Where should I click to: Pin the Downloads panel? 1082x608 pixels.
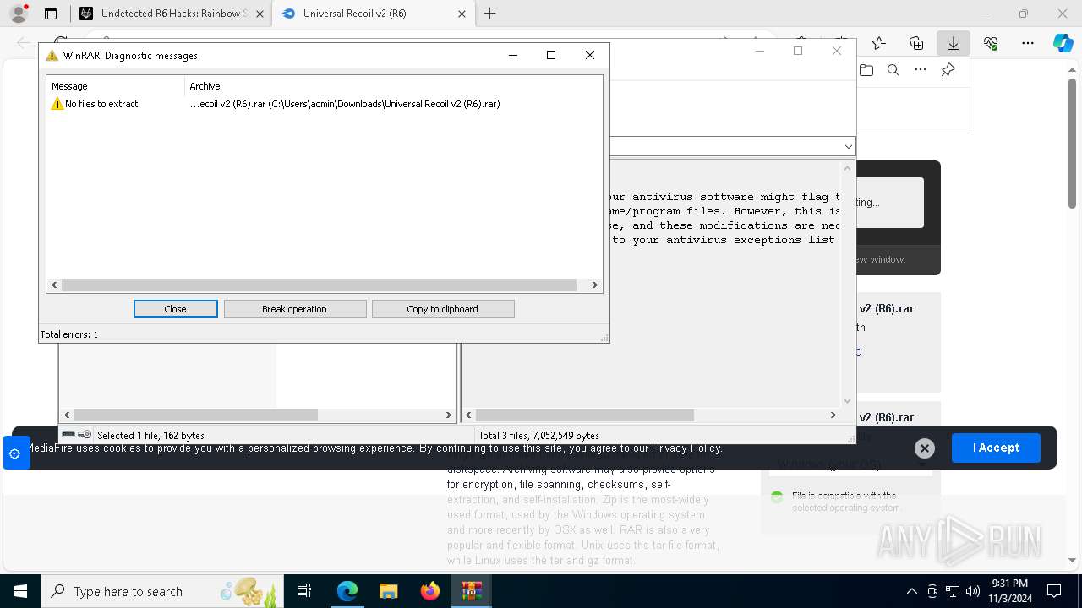(948, 70)
